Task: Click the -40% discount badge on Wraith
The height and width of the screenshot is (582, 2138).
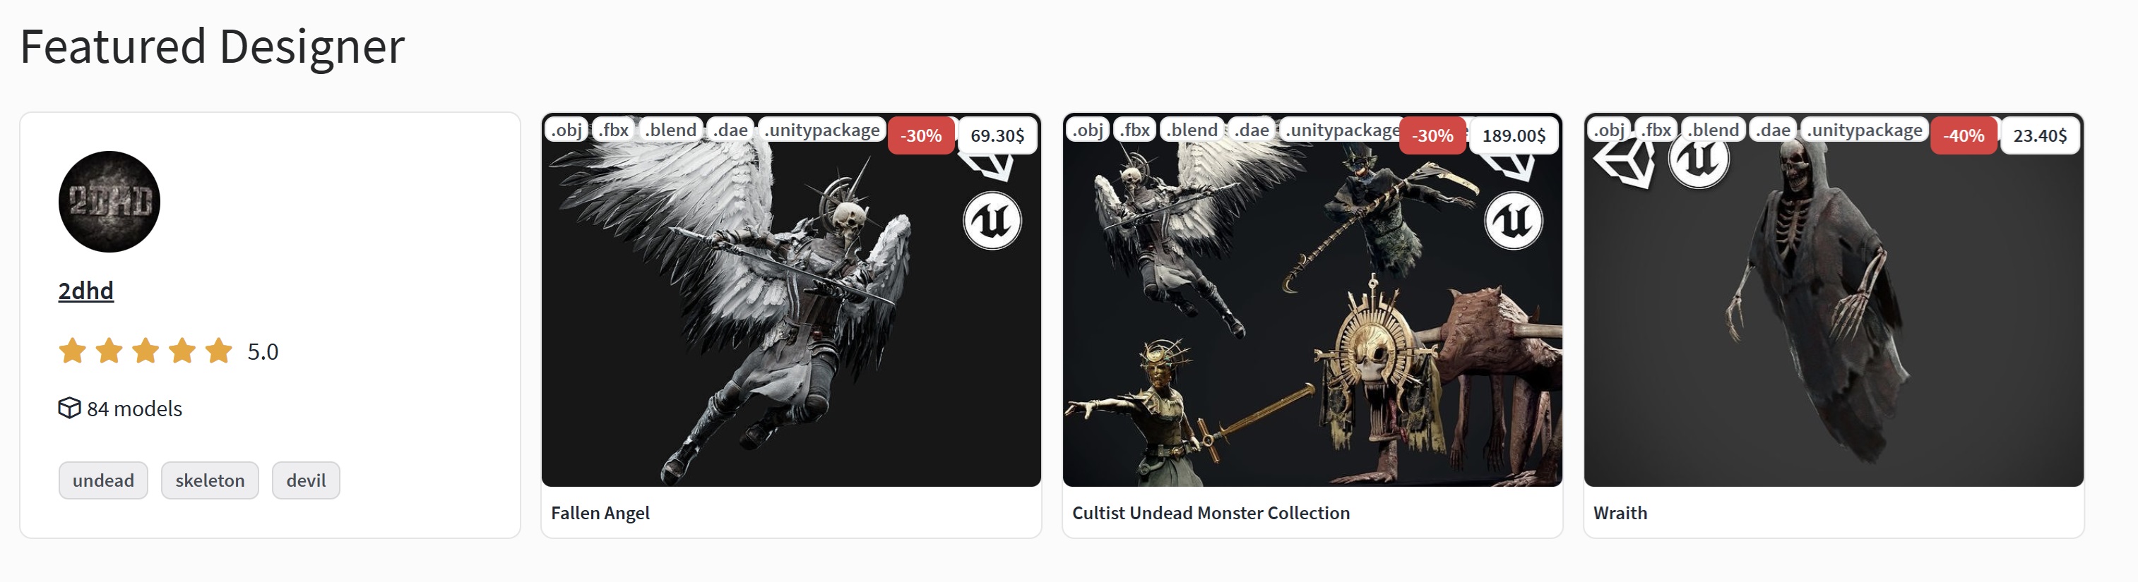Action: 1964,135
